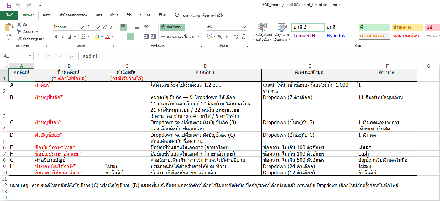
Task: Redo the last undone action
Action: pyautogui.click(x=29, y=5)
